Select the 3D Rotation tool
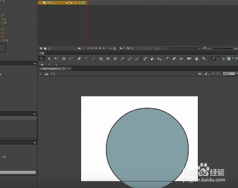Screen dimensions: 238x188 pyautogui.click(x=64, y=59)
